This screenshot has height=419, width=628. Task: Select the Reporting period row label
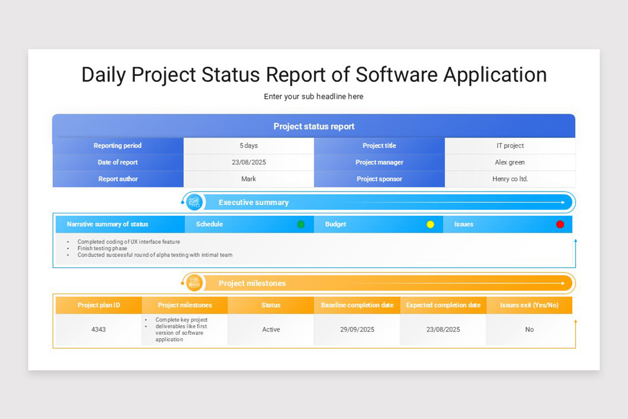[117, 146]
